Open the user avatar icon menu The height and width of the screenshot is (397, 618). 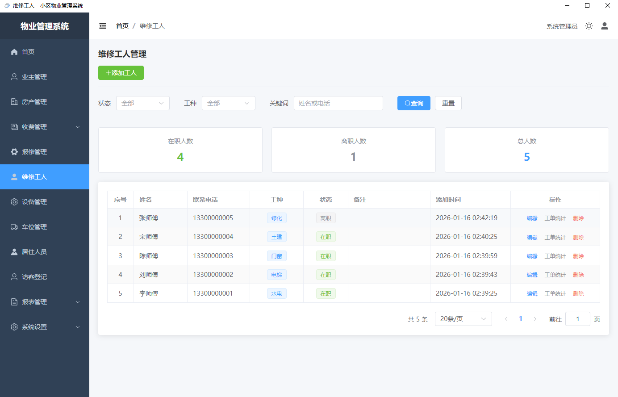pos(605,26)
